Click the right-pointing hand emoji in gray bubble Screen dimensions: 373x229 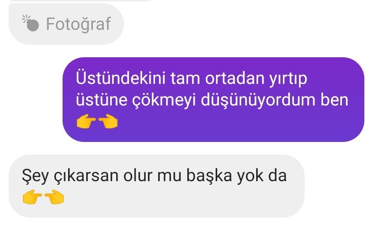(x=32, y=197)
